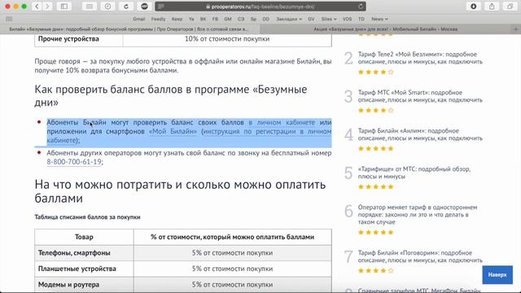Go back to the previous page

tap(37, 7)
